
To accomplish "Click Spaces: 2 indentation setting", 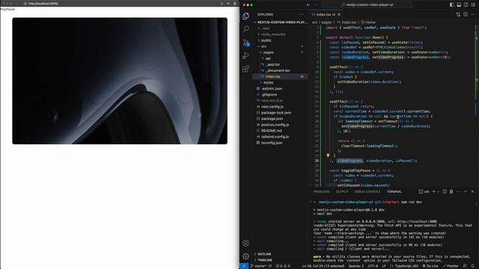I will [356, 266].
